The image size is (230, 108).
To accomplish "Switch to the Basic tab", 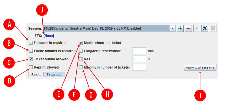I will pyautogui.click(x=36, y=75).
